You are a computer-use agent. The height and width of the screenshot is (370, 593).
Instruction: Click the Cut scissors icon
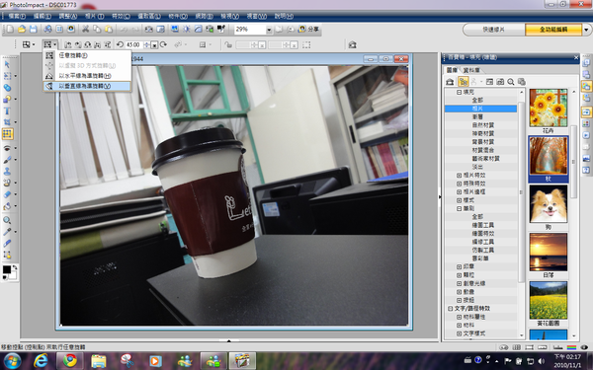pyautogui.click(x=85, y=29)
